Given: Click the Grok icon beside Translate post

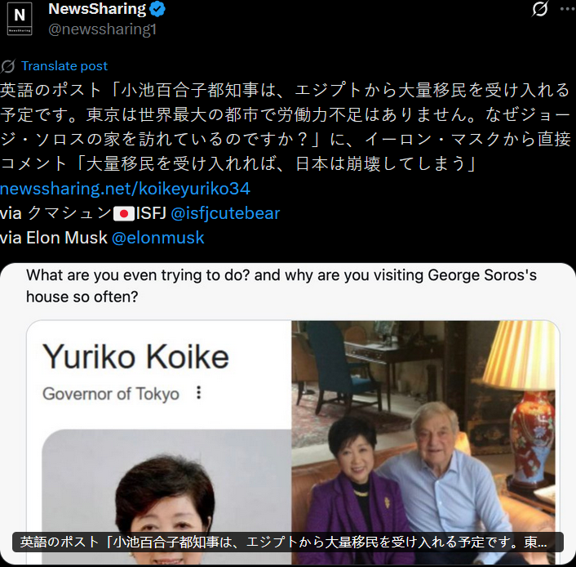Looking at the screenshot, I should [x=8, y=66].
